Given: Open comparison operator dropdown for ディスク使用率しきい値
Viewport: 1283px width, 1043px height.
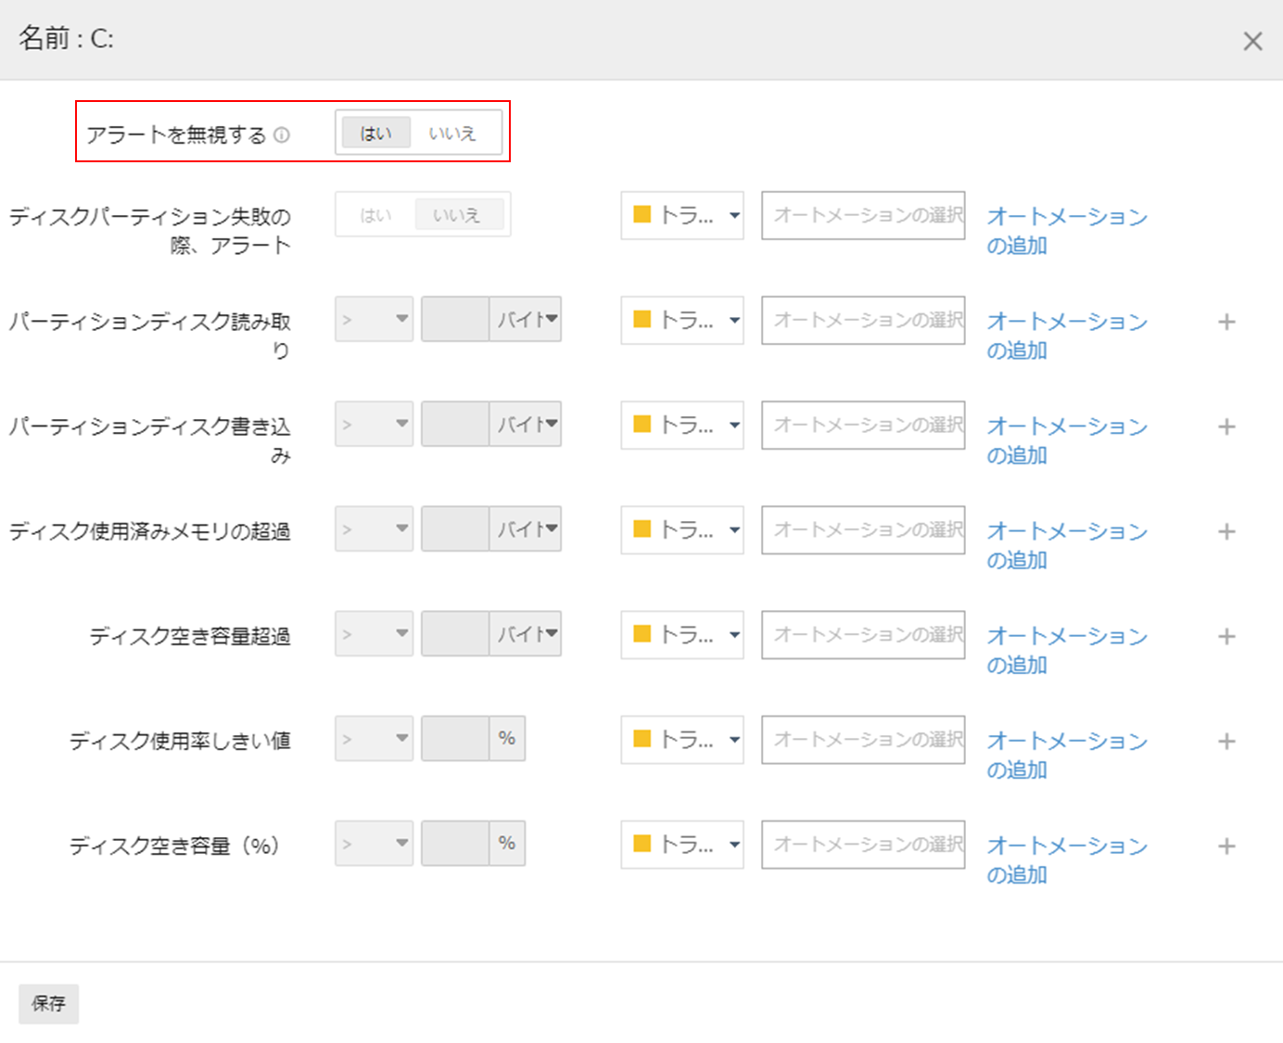Looking at the screenshot, I should tap(374, 739).
